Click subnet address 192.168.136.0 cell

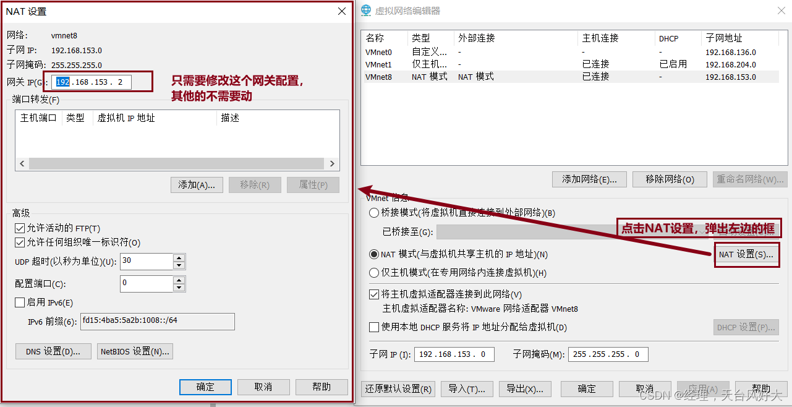coord(730,53)
